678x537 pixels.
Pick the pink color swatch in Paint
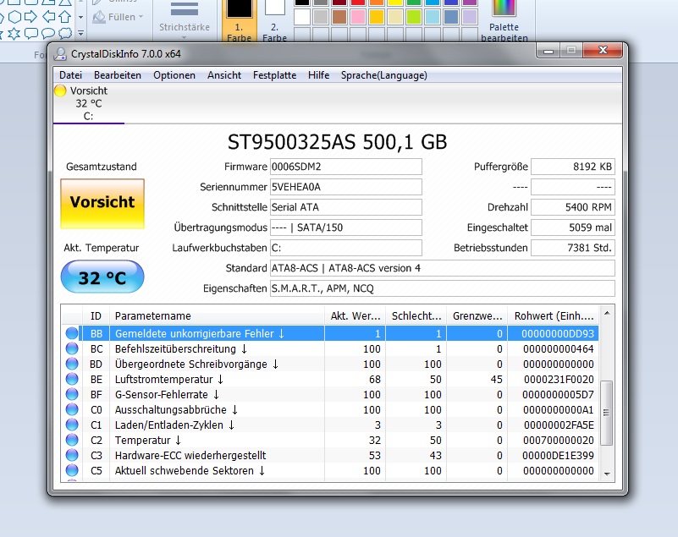358,17
